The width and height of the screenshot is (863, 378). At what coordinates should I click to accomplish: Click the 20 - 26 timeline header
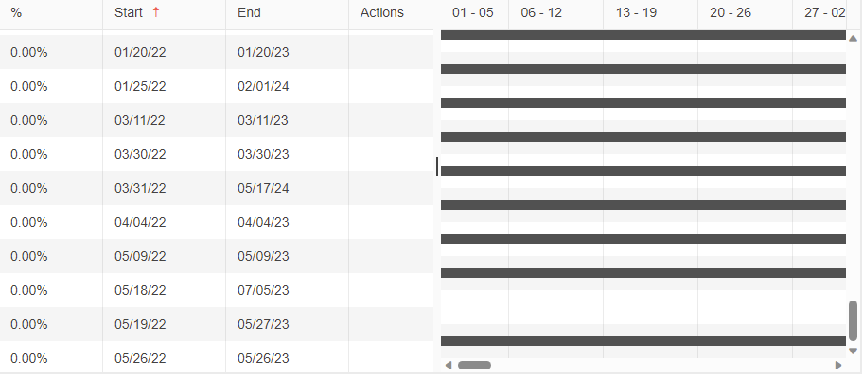point(731,12)
